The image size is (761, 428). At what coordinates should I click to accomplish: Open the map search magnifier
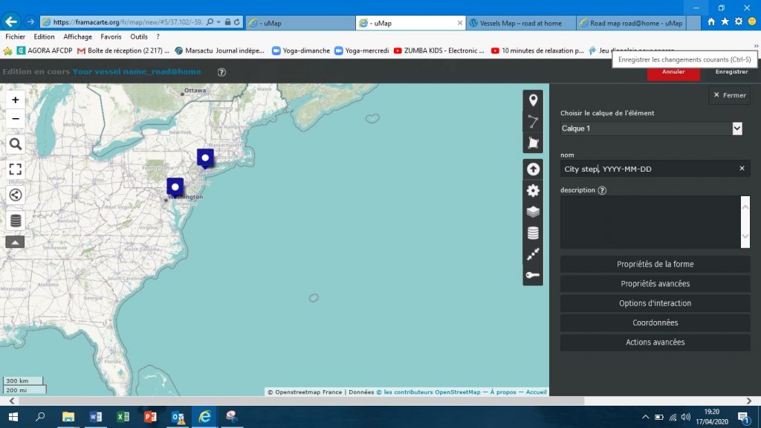[x=16, y=144]
